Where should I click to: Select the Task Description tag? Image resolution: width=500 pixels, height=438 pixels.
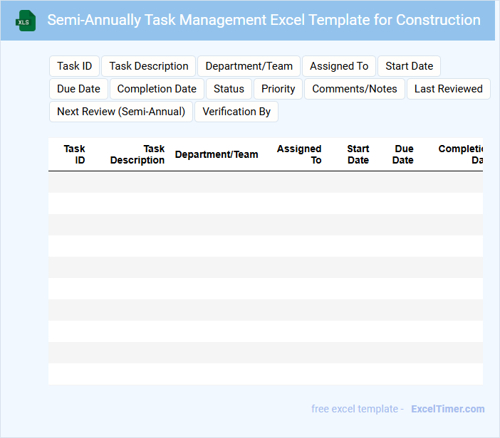pos(149,66)
